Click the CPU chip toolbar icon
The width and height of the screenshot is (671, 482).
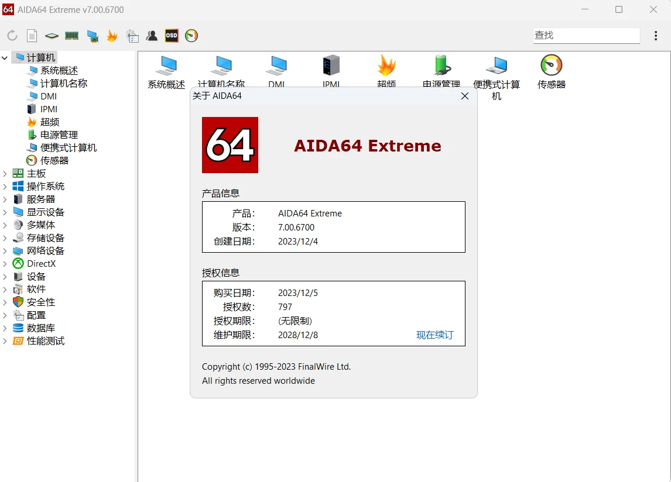click(x=52, y=36)
